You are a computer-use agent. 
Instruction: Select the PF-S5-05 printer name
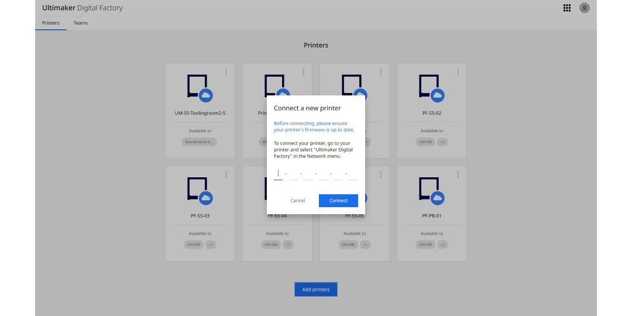coord(354,216)
